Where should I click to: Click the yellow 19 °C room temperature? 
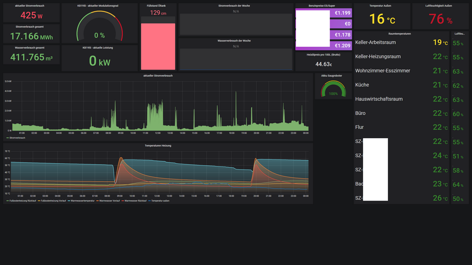440,42
